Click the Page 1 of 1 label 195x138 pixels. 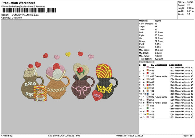click(x=188, y=136)
